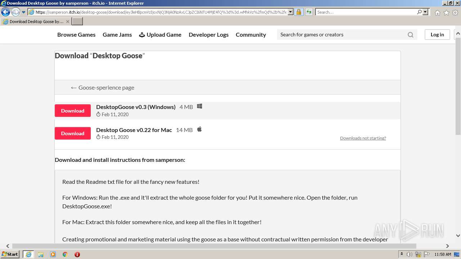Viewport: 461px width, 259px height.
Task: Click the vertical scrollbar up arrow
Action: [x=458, y=34]
